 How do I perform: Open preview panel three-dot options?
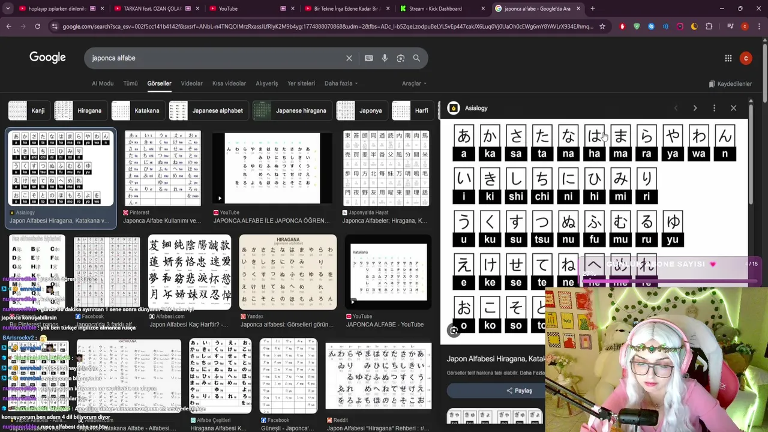pos(714,108)
